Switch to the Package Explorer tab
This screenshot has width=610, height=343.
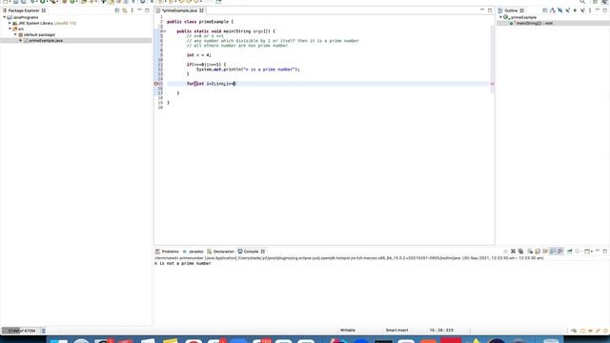tap(24, 10)
